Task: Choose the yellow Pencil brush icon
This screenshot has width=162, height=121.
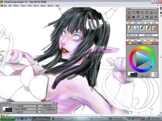Action: [x=130, y=28]
